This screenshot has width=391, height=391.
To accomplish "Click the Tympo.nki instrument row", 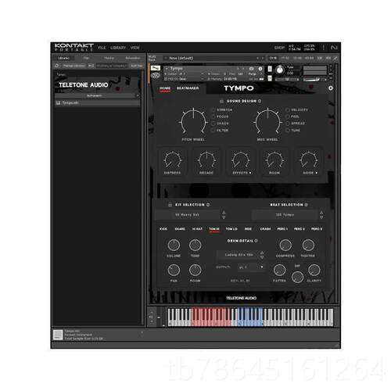I will point(97,102).
